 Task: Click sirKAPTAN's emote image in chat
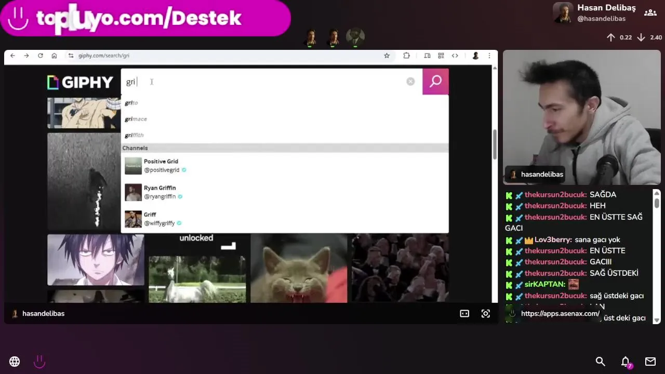(574, 284)
